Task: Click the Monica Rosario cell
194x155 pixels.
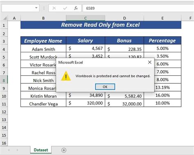Action: (x=38, y=88)
